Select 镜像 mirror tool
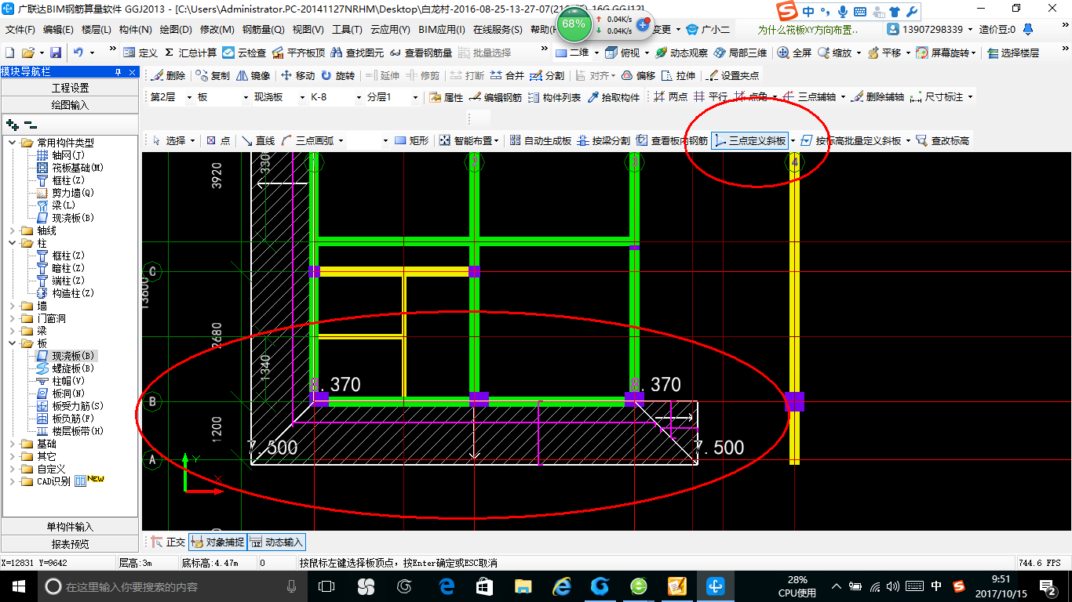This screenshot has width=1072, height=602. click(253, 75)
